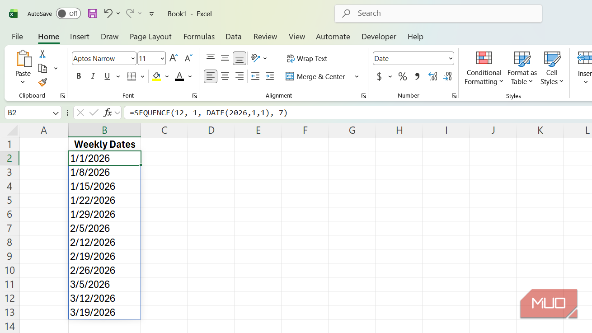Open Format as Table gallery

click(x=522, y=68)
